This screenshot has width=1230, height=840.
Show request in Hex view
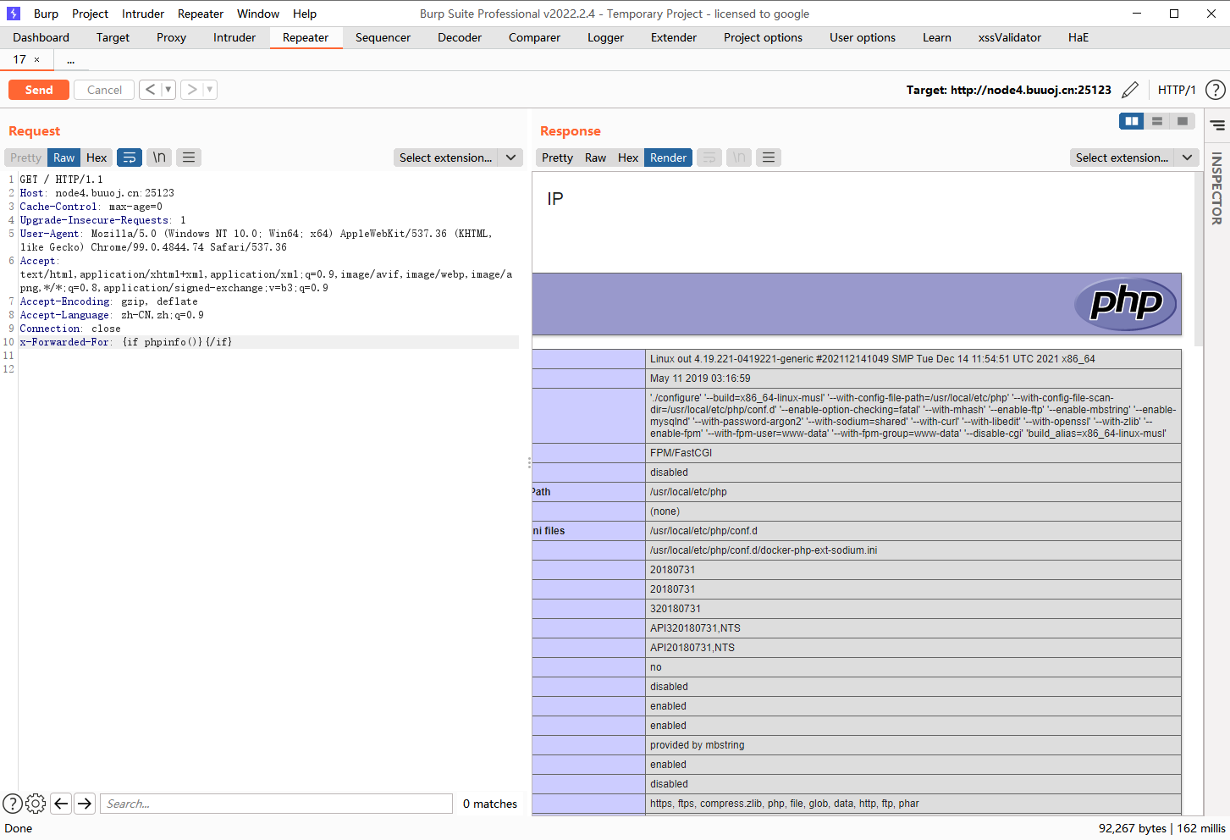[97, 157]
